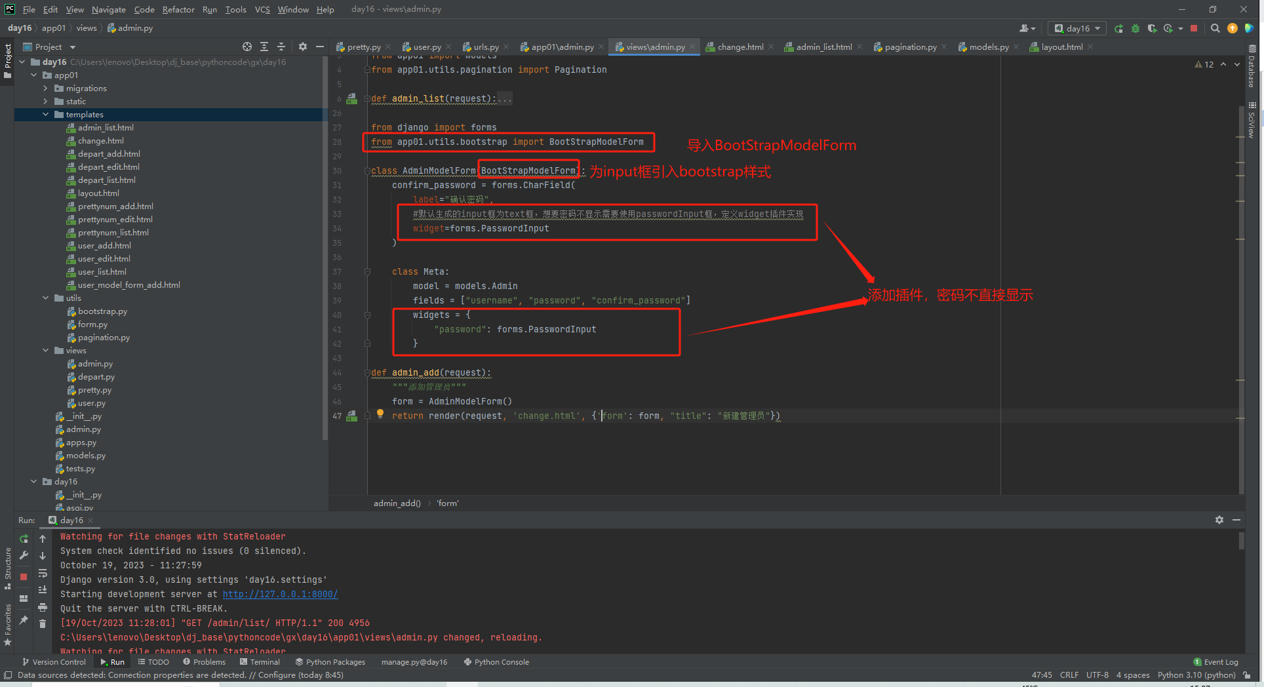Jump down the stack trace in console
Screen dimensions: 1264x687
point(43,556)
